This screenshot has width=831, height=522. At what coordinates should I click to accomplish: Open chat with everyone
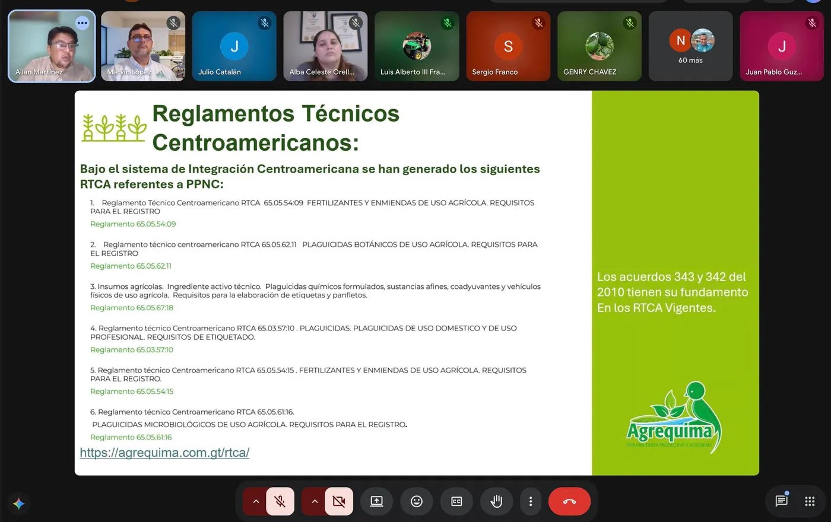tap(782, 501)
